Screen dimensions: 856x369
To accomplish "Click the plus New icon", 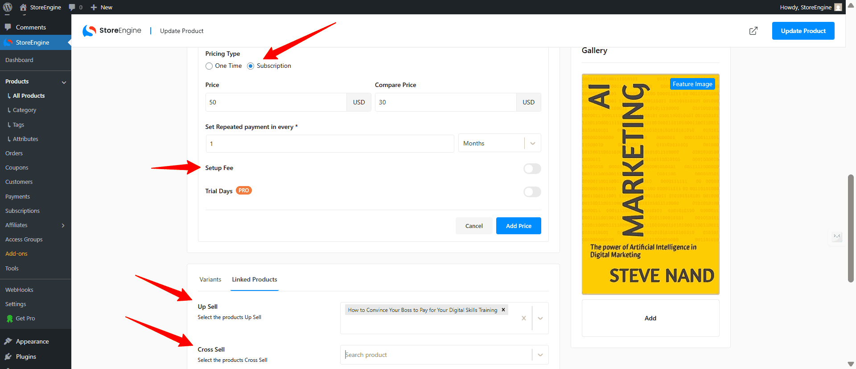I will [94, 7].
